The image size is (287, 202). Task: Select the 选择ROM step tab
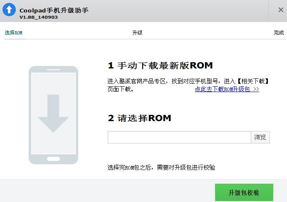[13, 33]
